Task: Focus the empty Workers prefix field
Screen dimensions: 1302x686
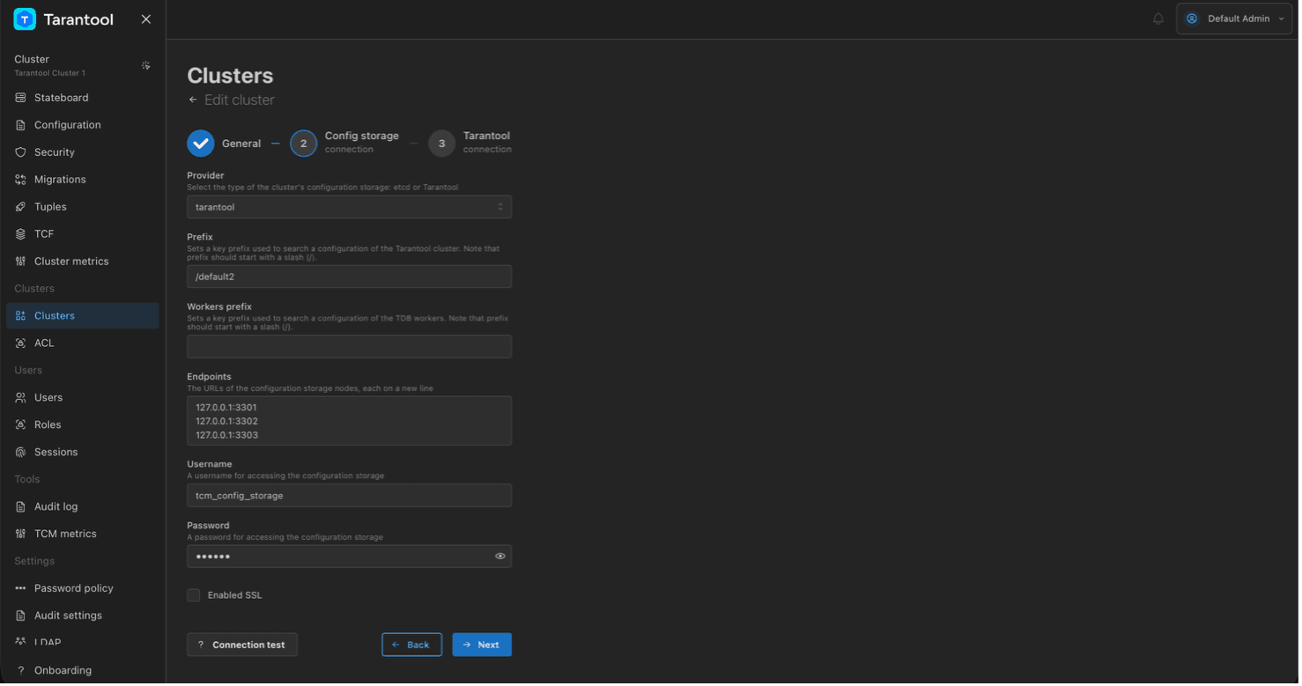Action: coord(349,347)
